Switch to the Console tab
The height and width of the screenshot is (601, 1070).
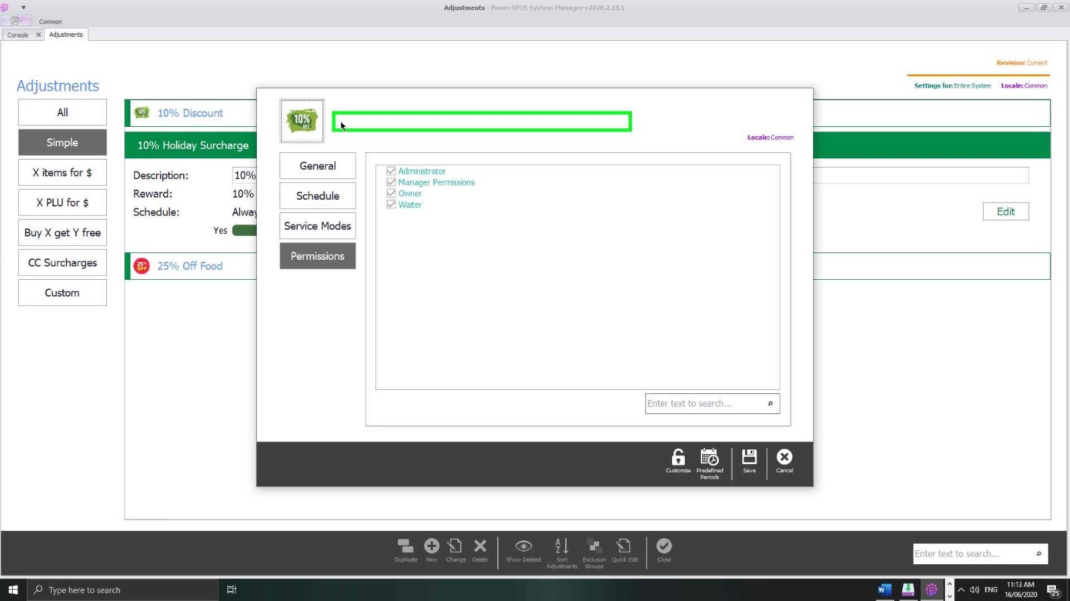18,35
